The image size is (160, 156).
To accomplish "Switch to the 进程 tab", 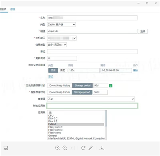I will 12,9.
